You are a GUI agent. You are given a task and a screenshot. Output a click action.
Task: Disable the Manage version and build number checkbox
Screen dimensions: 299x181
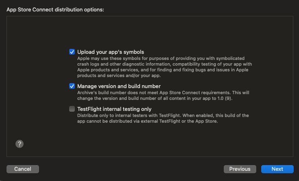pos(72,86)
